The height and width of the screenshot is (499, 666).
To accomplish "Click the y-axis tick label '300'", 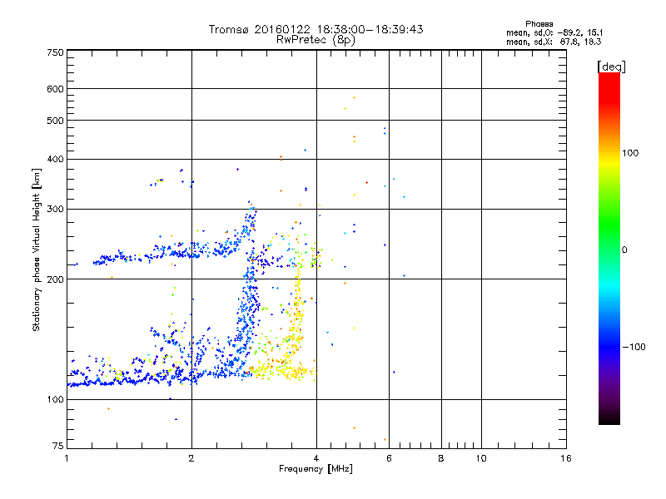I will click(x=55, y=210).
